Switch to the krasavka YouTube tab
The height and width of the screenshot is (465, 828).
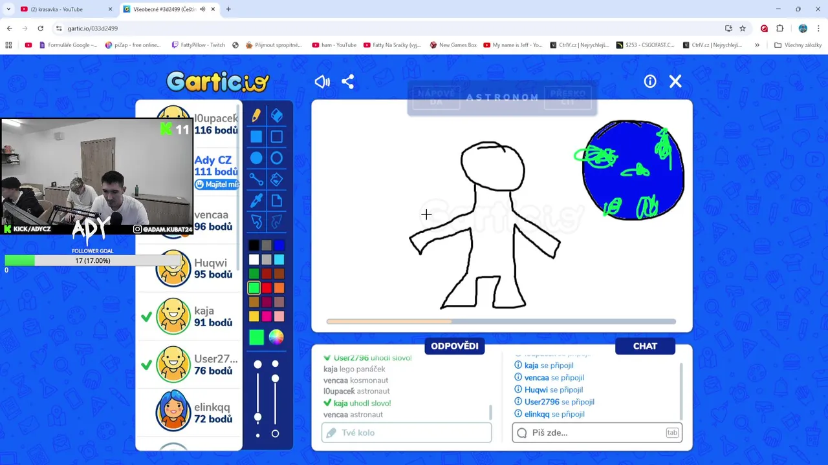click(65, 9)
